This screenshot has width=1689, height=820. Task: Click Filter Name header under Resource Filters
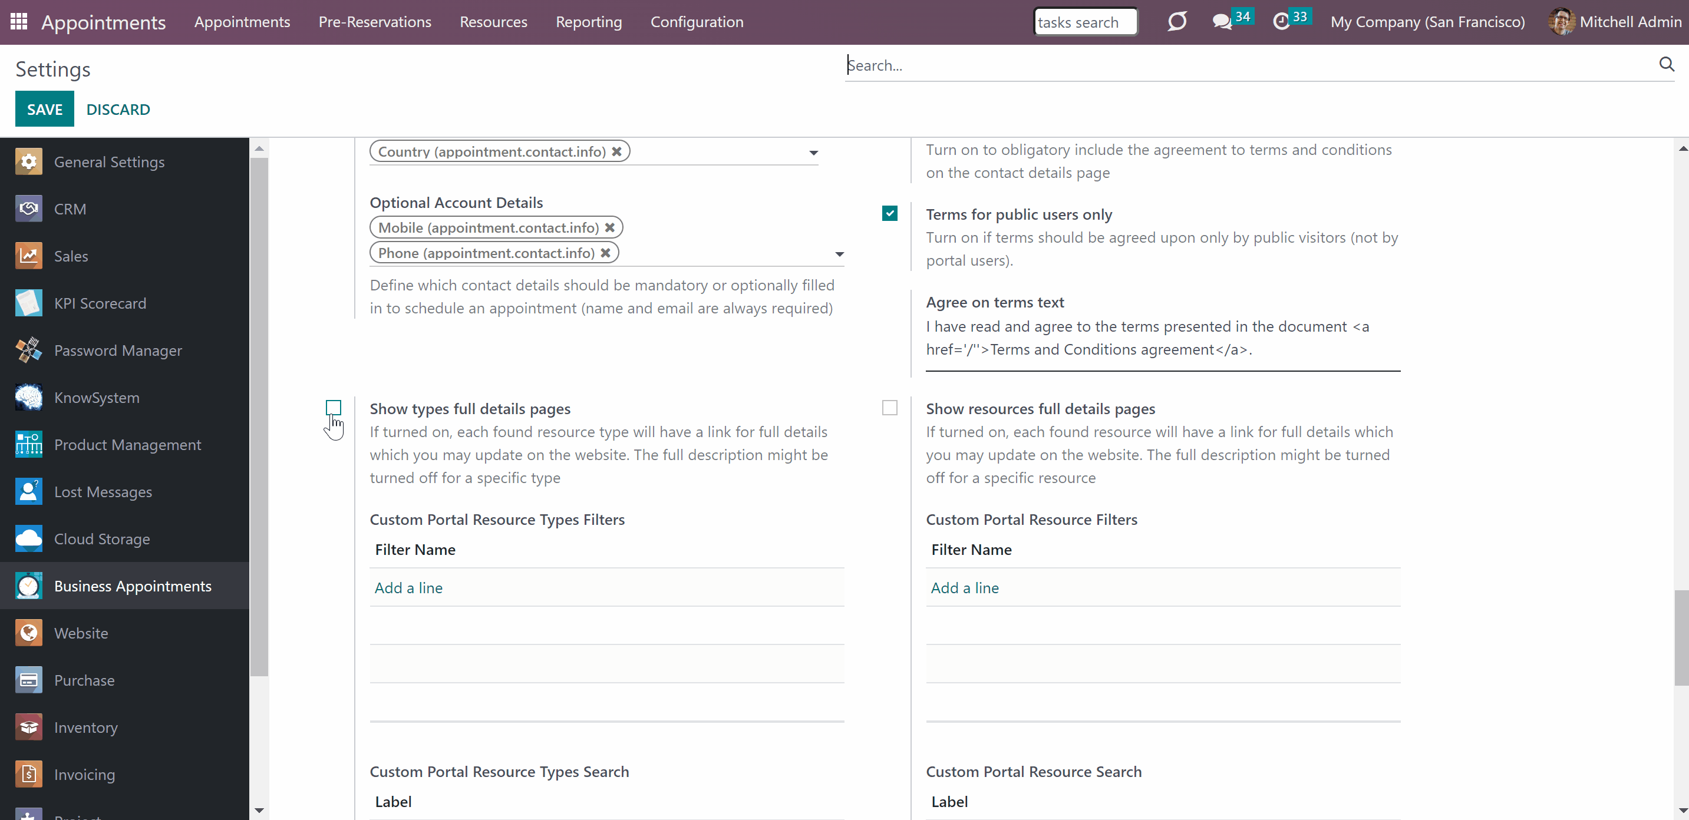(971, 549)
